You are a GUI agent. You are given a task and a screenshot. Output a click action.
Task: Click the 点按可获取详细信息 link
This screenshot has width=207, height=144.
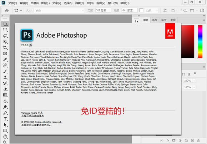click(x=32, y=115)
